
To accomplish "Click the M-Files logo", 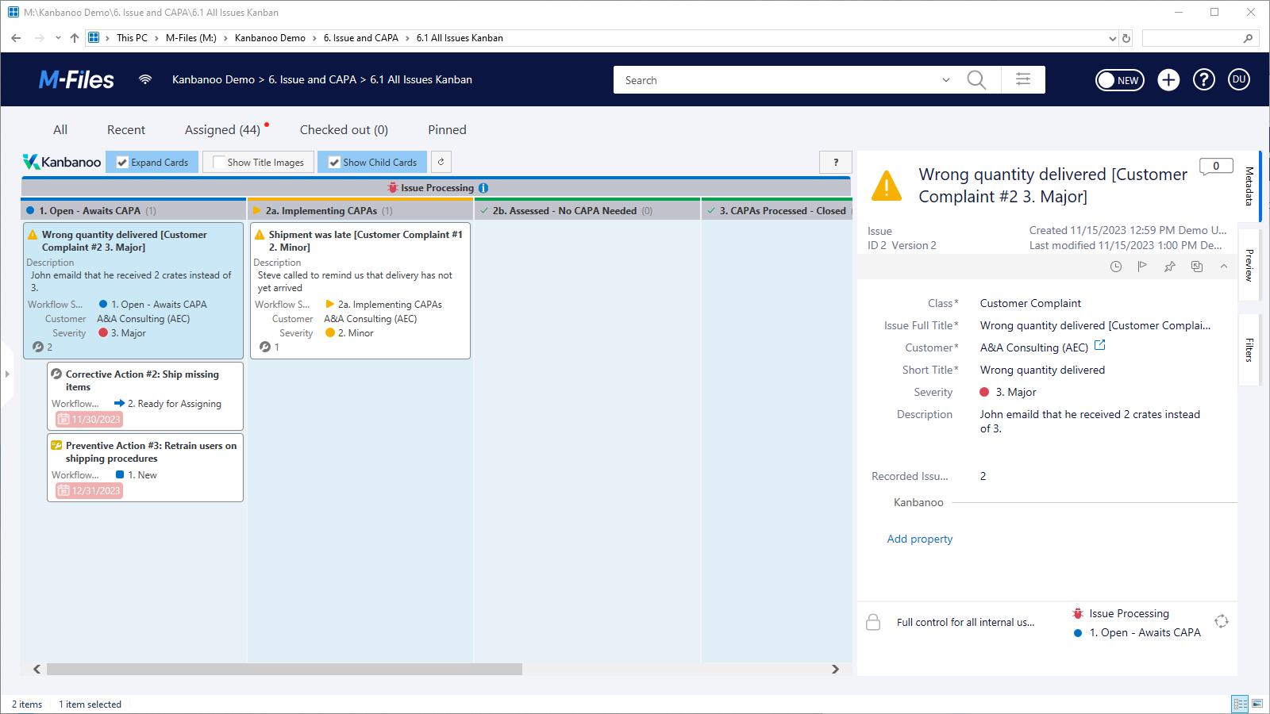I will (x=76, y=79).
